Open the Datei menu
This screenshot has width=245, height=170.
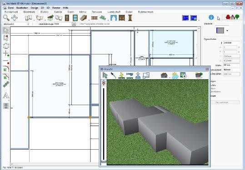tap(11, 8)
